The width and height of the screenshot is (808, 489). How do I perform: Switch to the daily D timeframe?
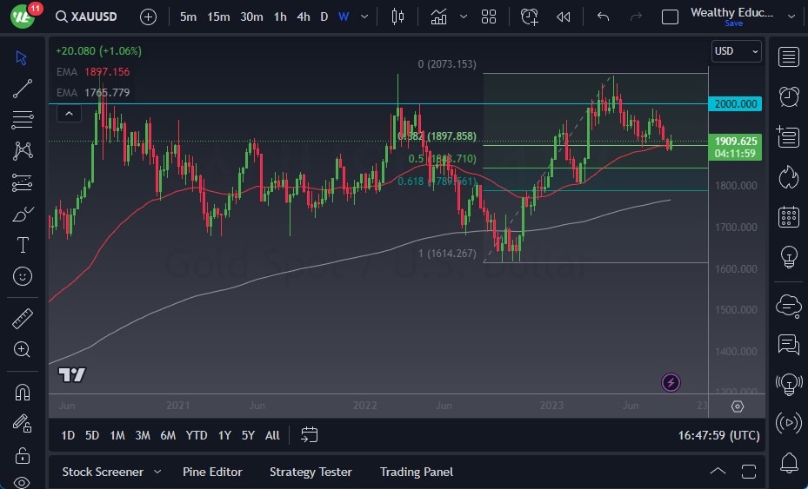[x=324, y=17]
